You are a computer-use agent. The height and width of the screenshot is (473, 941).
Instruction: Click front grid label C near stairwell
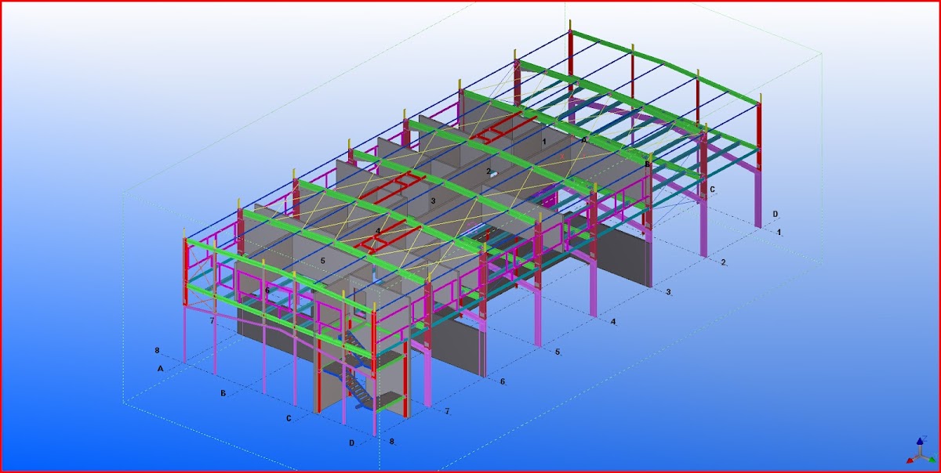[289, 418]
